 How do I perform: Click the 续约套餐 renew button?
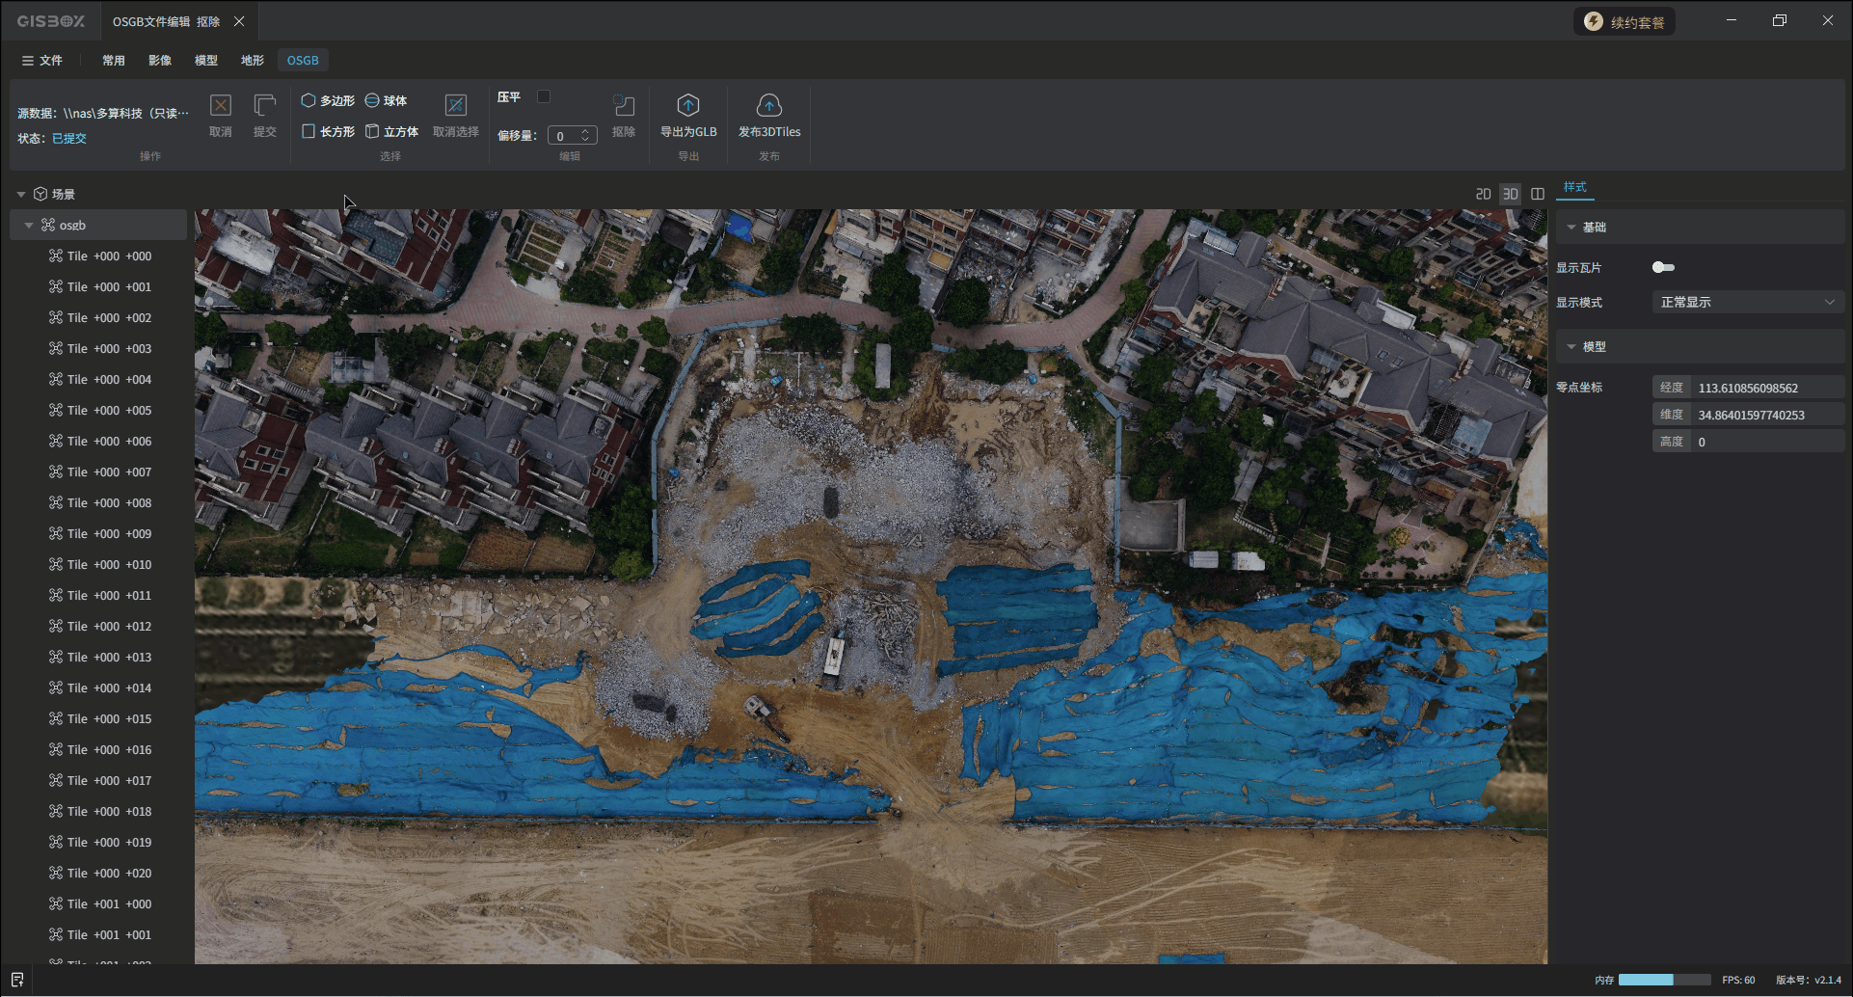point(1625,22)
